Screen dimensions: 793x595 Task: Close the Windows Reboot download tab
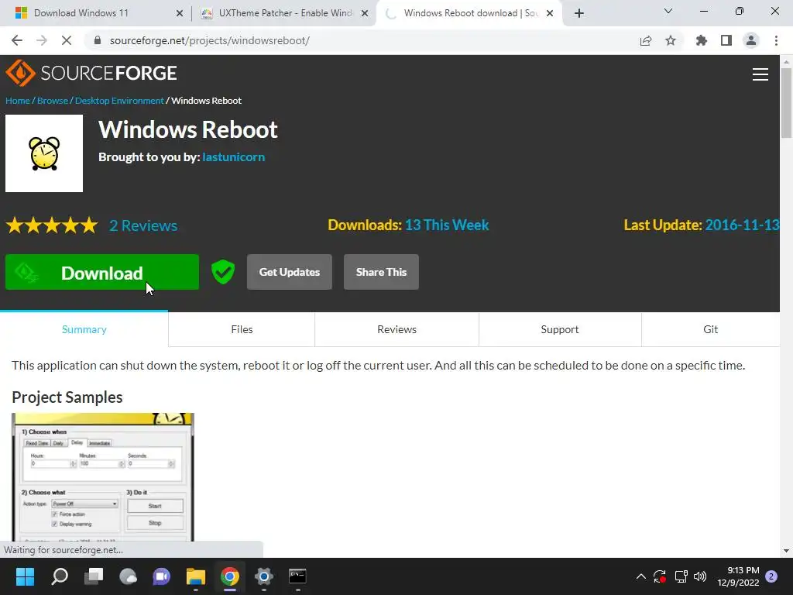coord(550,13)
